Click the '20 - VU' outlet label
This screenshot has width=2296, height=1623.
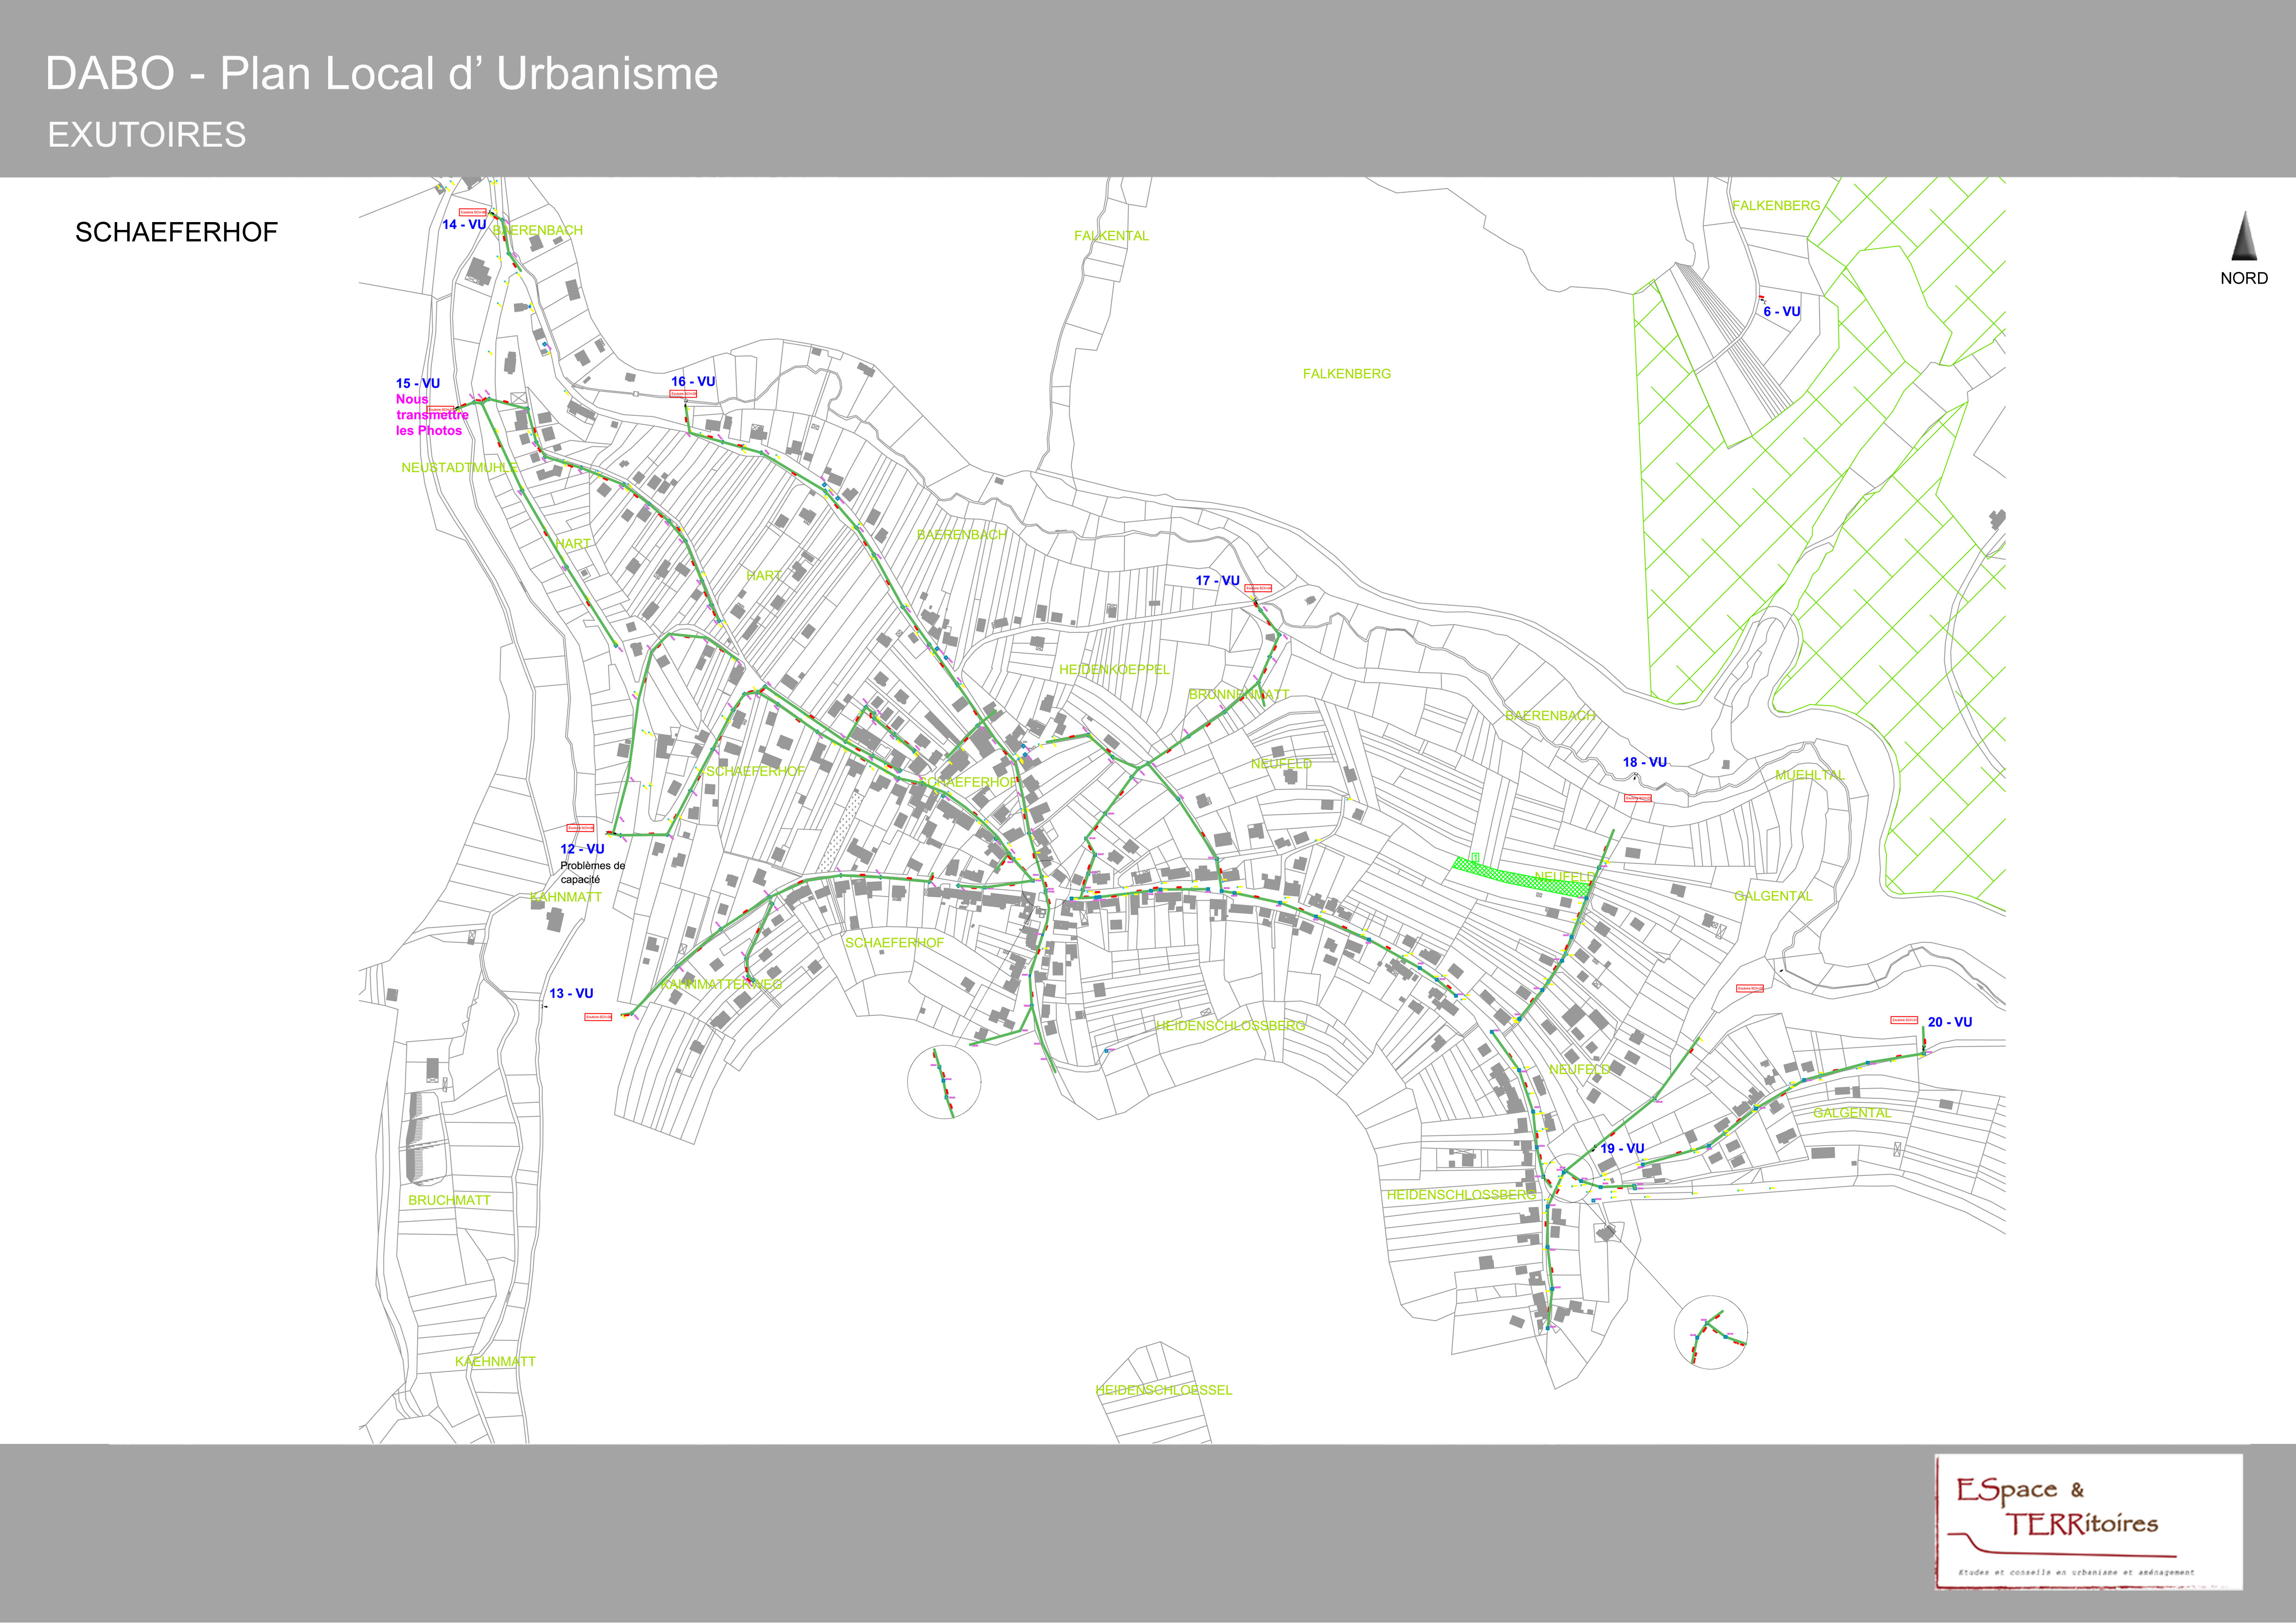(x=1949, y=1022)
